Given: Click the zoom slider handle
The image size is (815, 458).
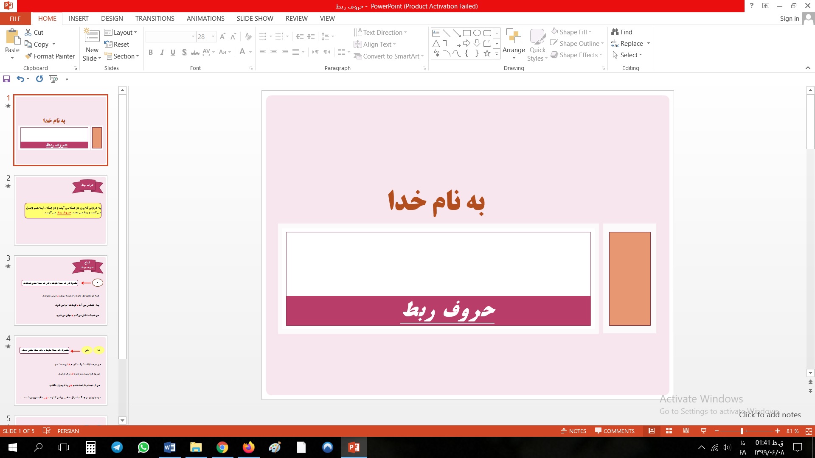Looking at the screenshot, I should (742, 431).
